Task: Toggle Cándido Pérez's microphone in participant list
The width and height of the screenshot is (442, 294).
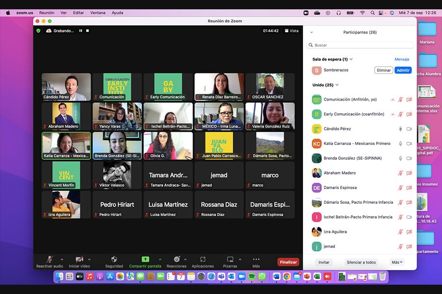Action: 401,129
